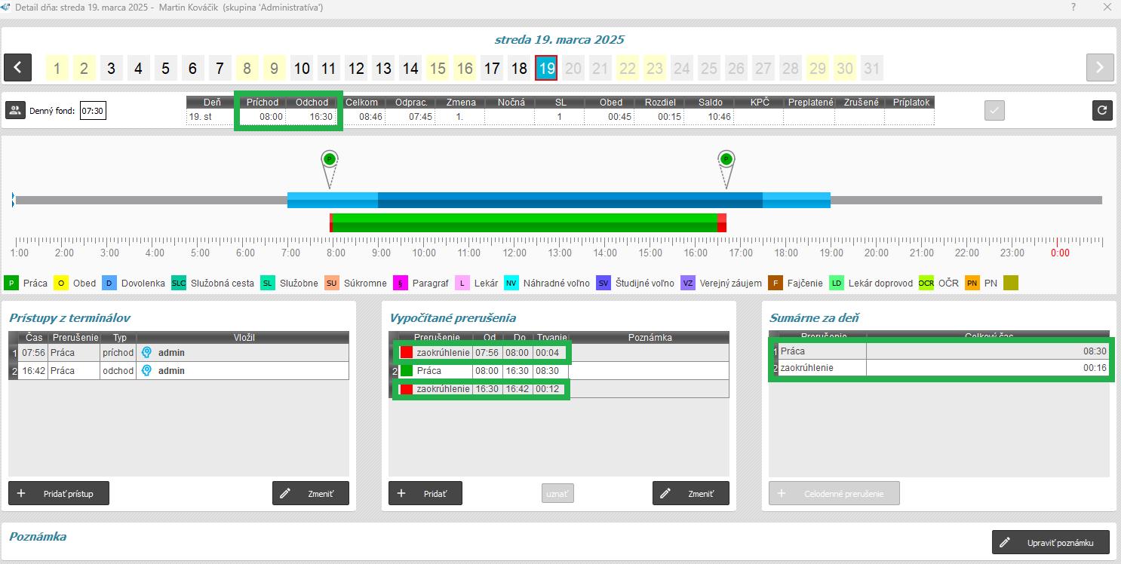
Task: Select the yellow Obed legend icon
Action: (x=60, y=284)
